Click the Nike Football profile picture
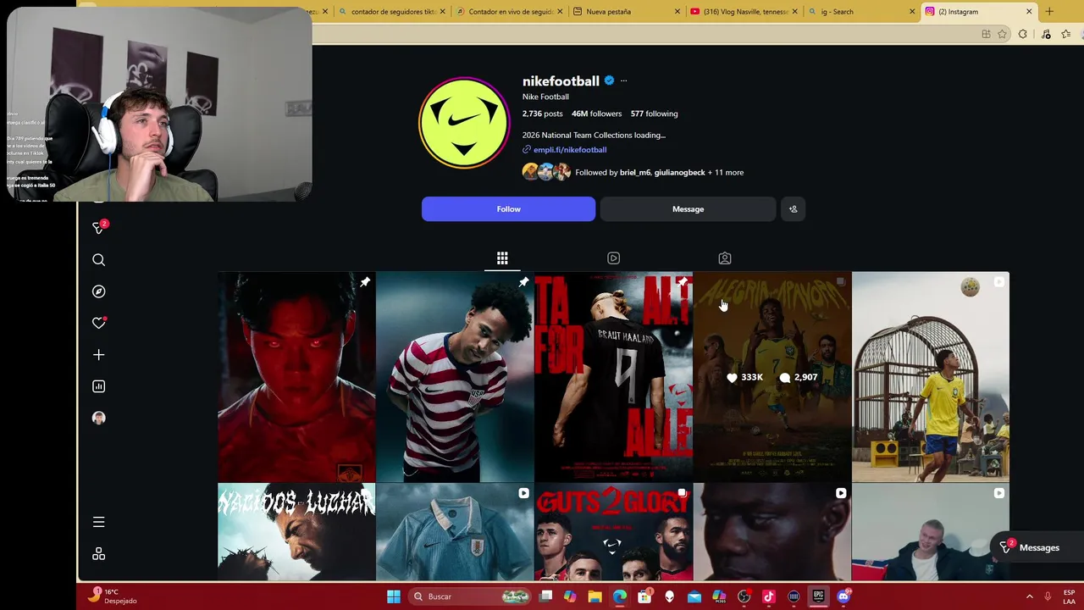 click(464, 124)
